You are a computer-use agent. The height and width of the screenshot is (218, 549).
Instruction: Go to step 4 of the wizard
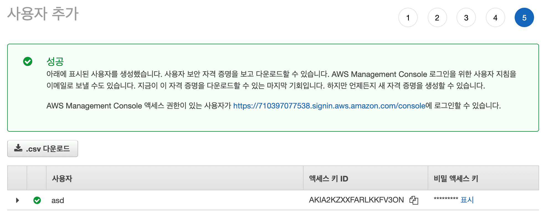pos(495,18)
